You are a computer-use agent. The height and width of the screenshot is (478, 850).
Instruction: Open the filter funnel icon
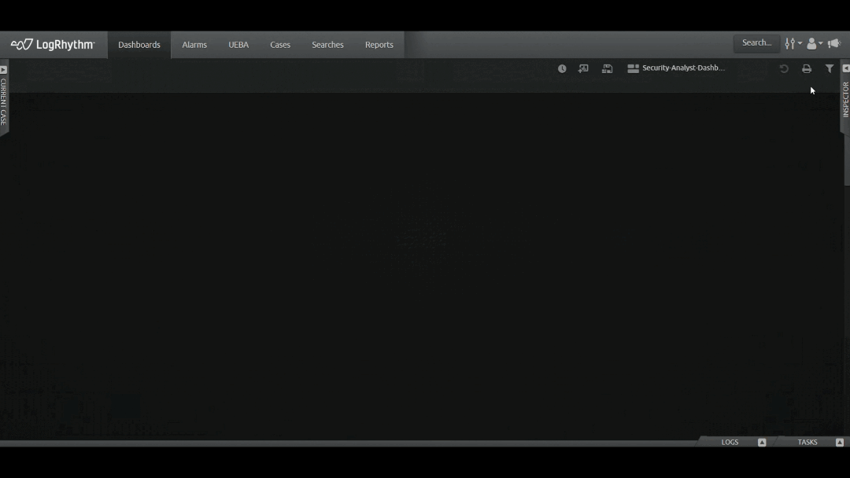pos(830,68)
